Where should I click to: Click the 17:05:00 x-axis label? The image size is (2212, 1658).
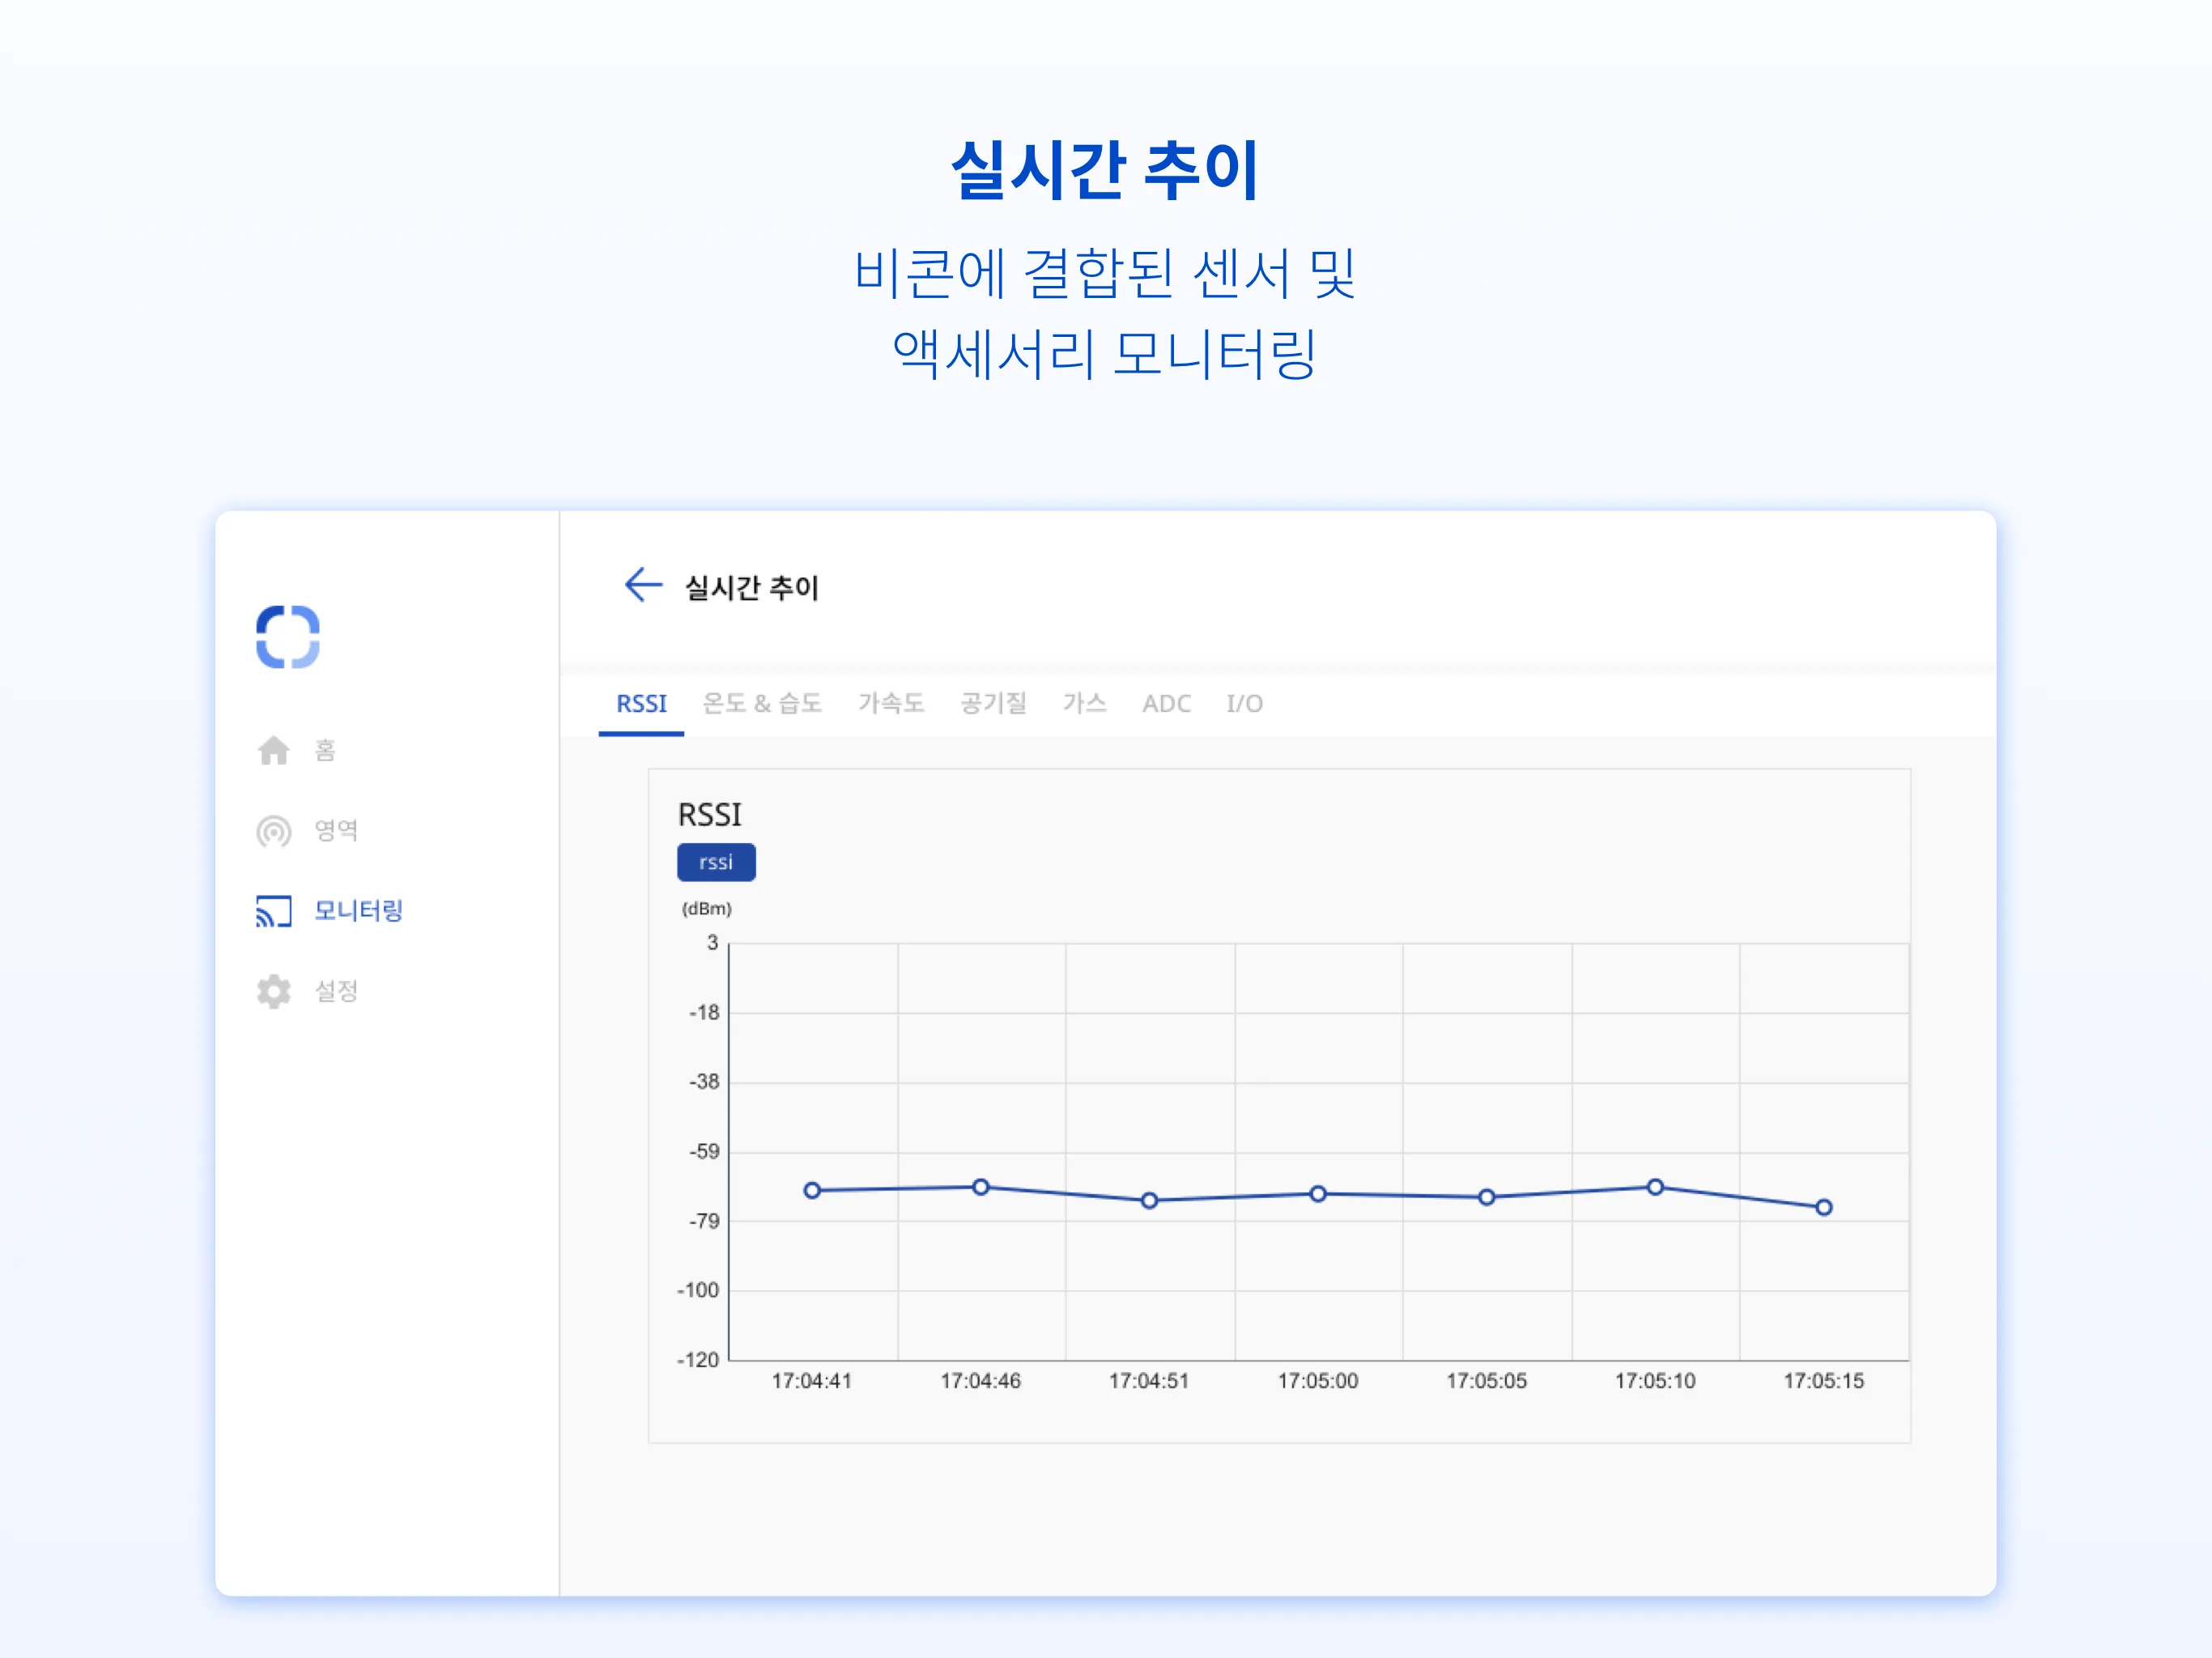[x=1318, y=1381]
